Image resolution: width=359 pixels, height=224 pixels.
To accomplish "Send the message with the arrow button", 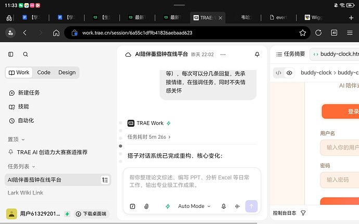I will tap(251, 206).
